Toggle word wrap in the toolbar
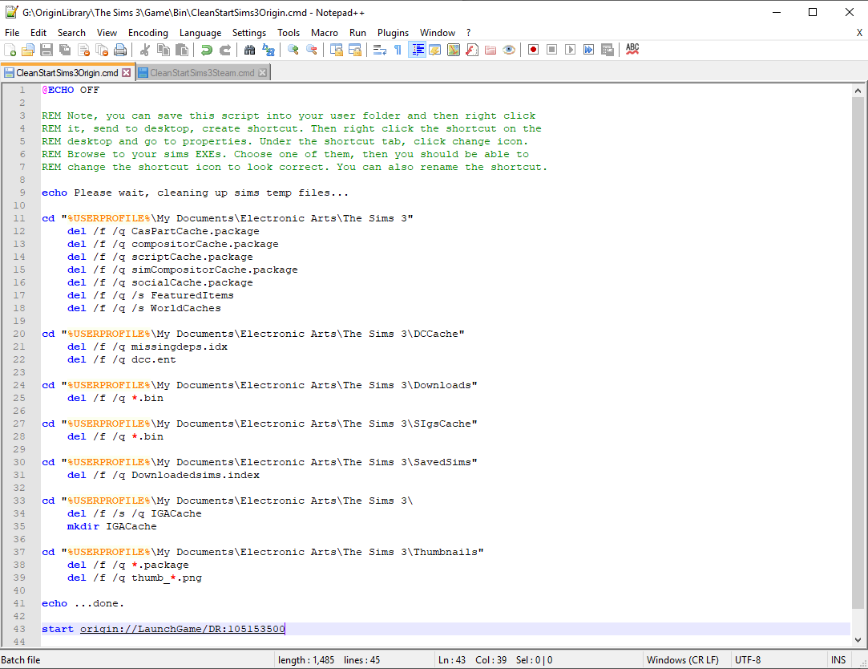Viewport: 868px width, 669px height. coord(380,50)
